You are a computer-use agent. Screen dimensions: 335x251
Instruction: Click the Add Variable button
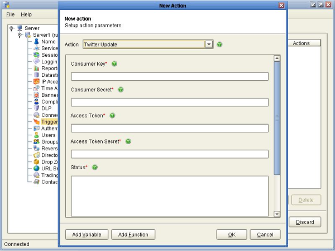(x=87, y=234)
